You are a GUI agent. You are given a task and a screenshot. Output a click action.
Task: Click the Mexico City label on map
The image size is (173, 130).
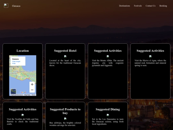[x=14, y=67]
